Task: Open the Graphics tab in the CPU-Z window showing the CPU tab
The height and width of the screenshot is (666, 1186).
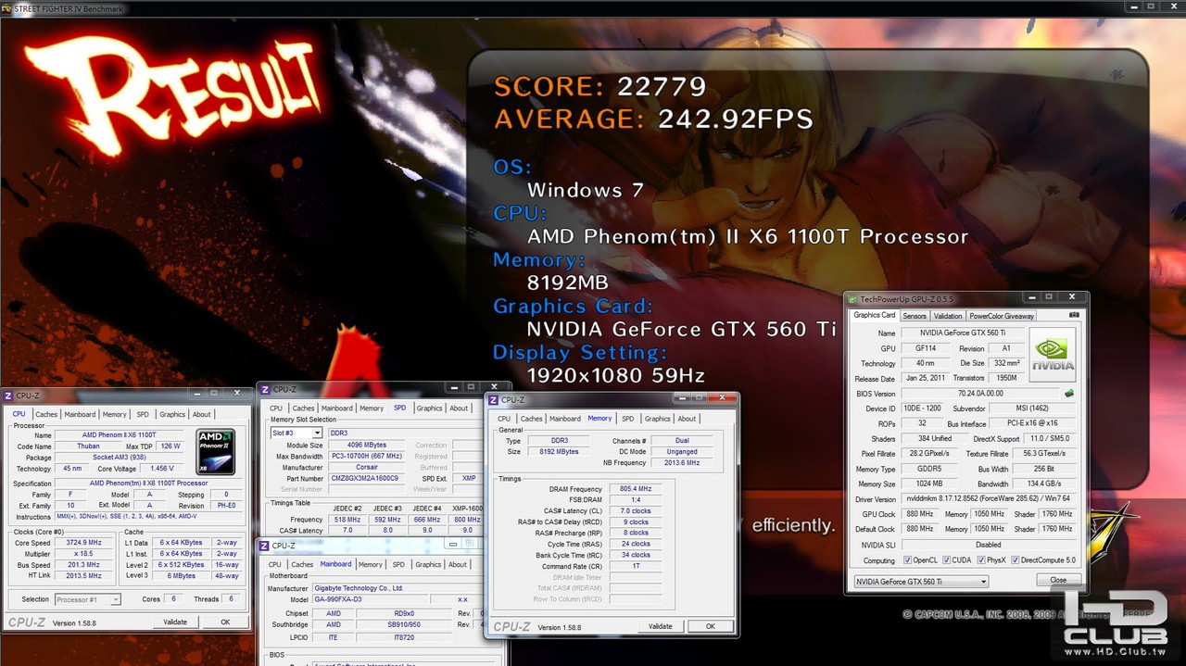Action: pos(172,415)
